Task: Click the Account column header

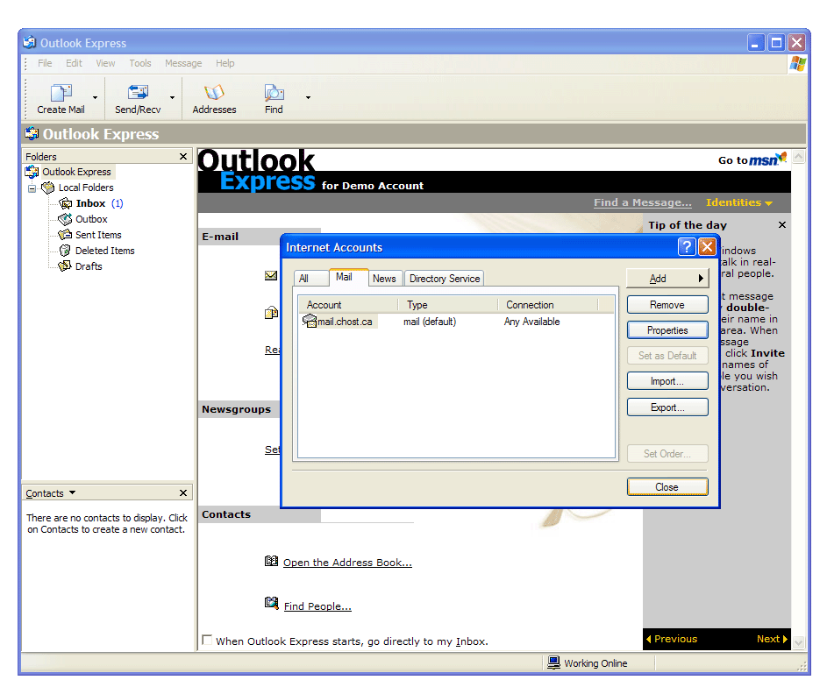Action: 348,305
